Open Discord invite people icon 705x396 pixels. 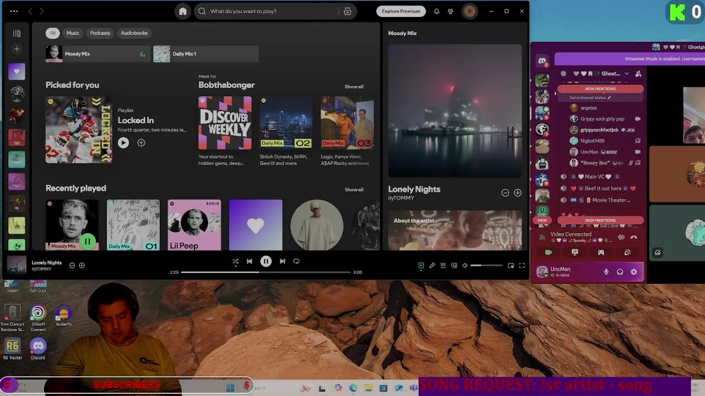click(x=638, y=74)
